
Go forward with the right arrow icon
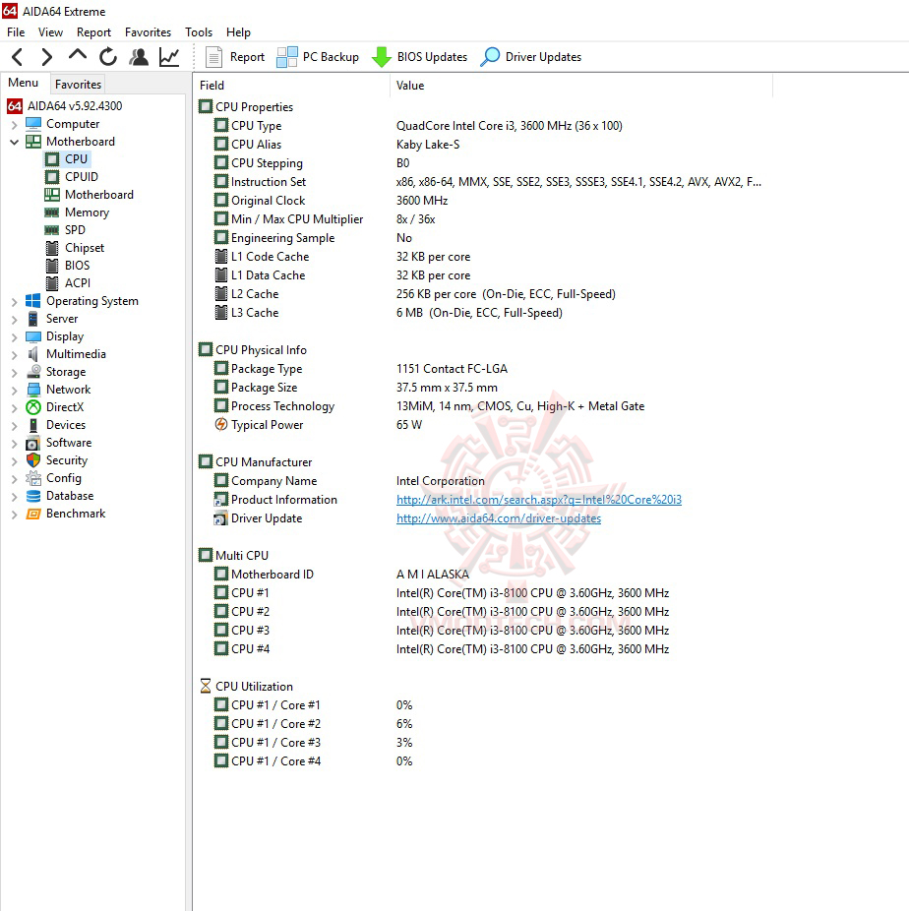pyautogui.click(x=47, y=57)
